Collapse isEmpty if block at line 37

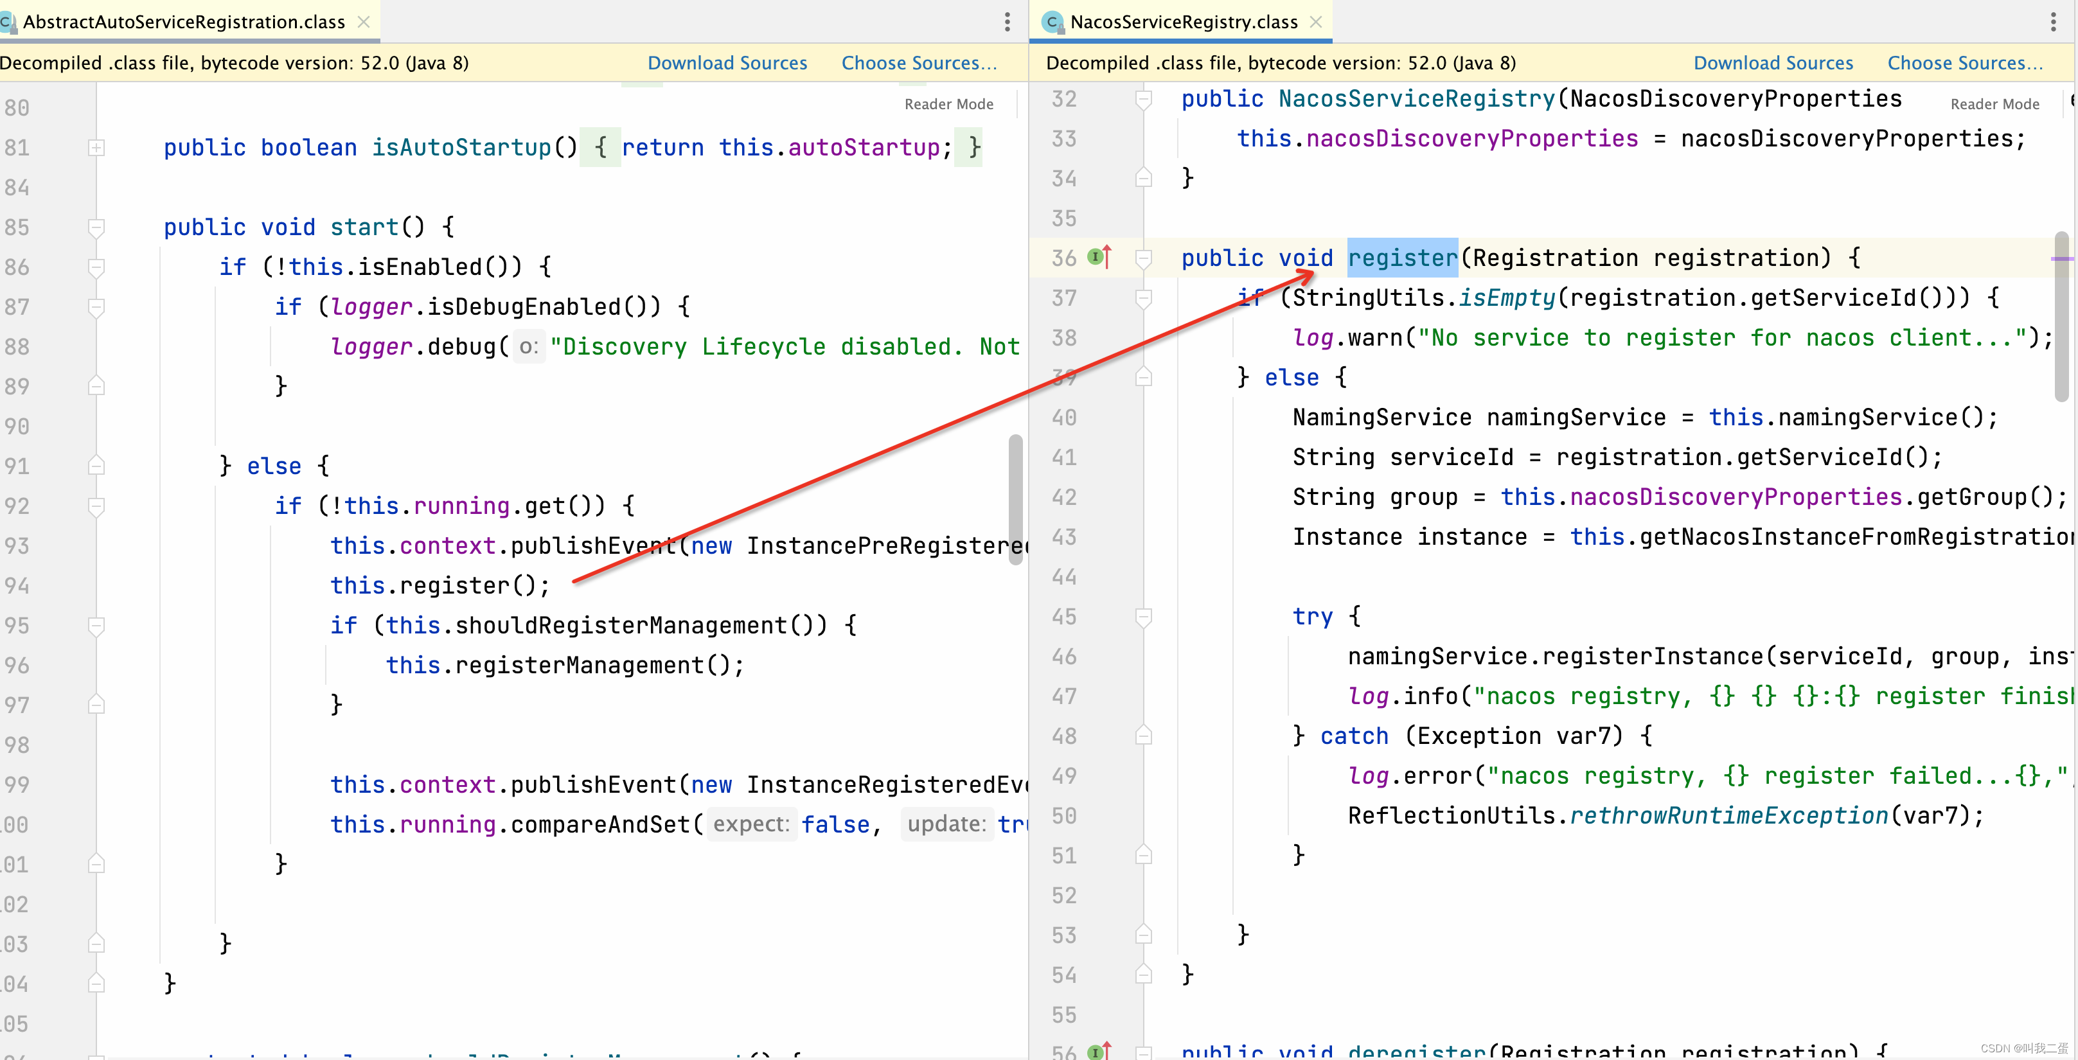tap(1143, 299)
